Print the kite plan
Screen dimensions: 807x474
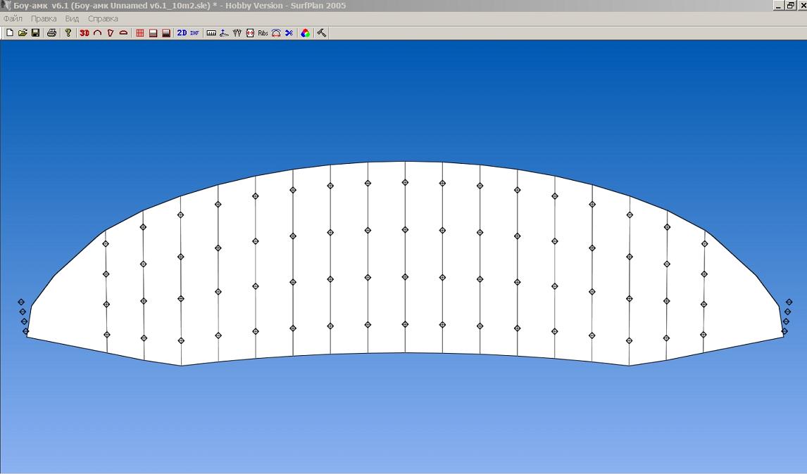(x=51, y=33)
